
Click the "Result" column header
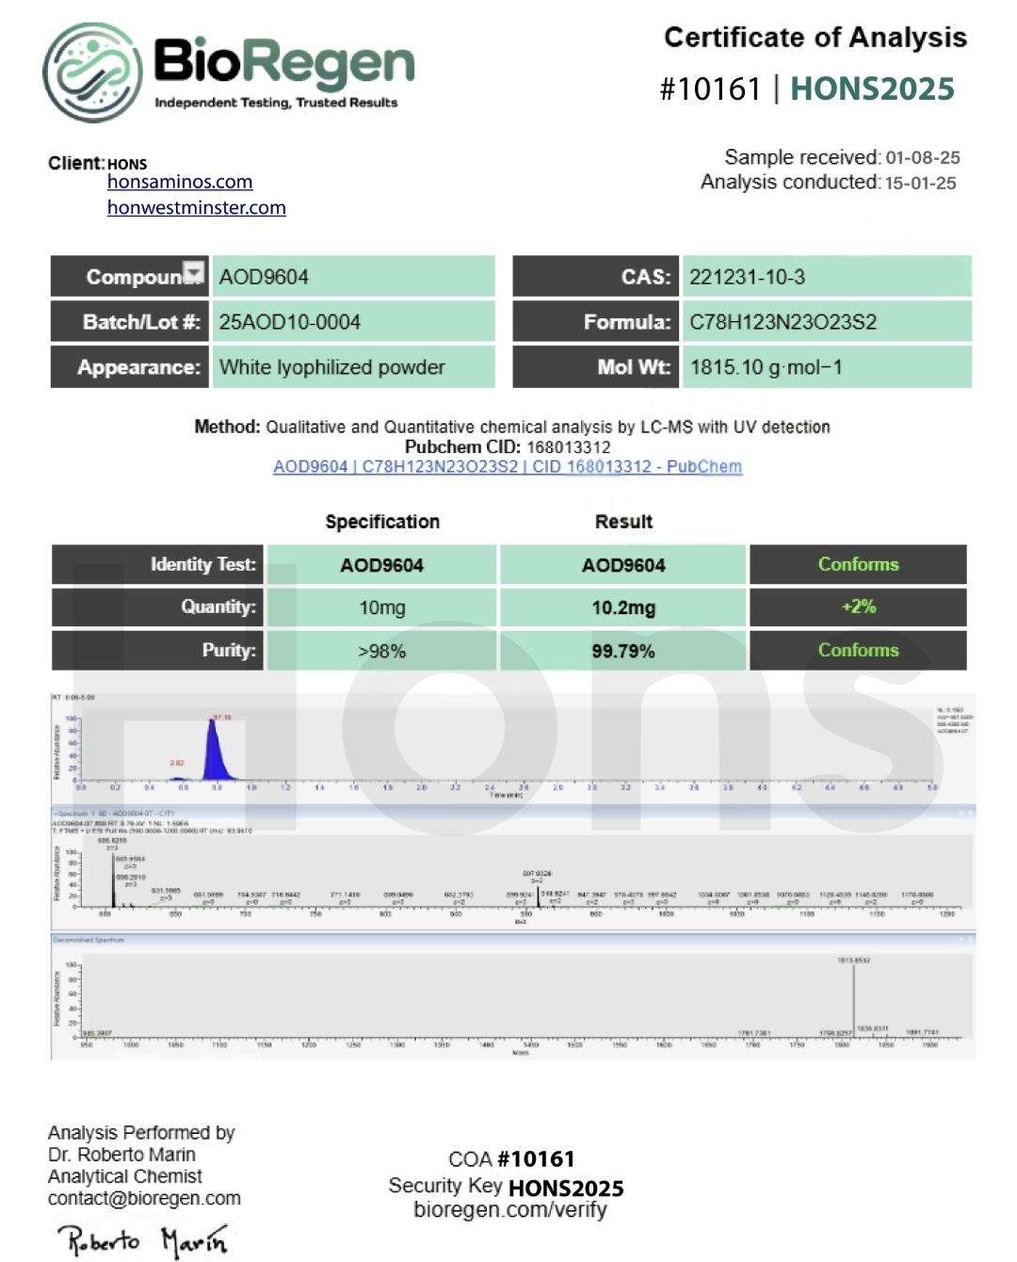(623, 522)
